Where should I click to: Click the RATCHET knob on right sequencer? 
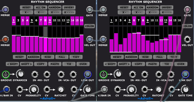point(158,90)
